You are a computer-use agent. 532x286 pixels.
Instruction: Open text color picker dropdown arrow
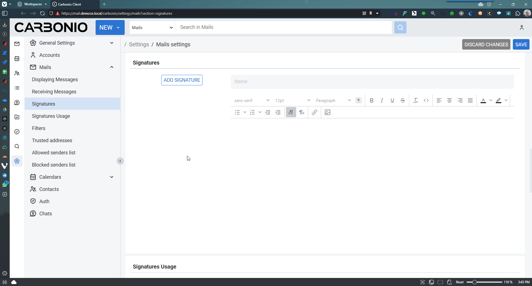coord(491,100)
